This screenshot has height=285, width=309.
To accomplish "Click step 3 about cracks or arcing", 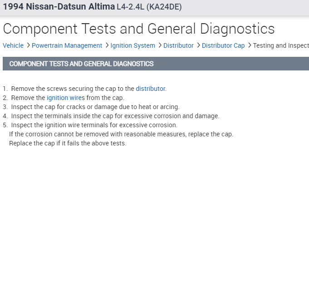I will (x=95, y=107).
